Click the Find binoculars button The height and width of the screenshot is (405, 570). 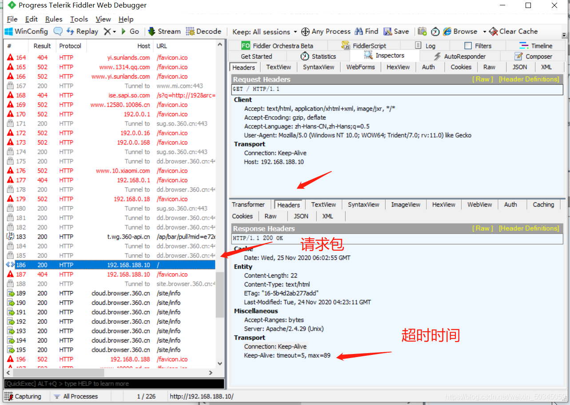click(x=366, y=31)
